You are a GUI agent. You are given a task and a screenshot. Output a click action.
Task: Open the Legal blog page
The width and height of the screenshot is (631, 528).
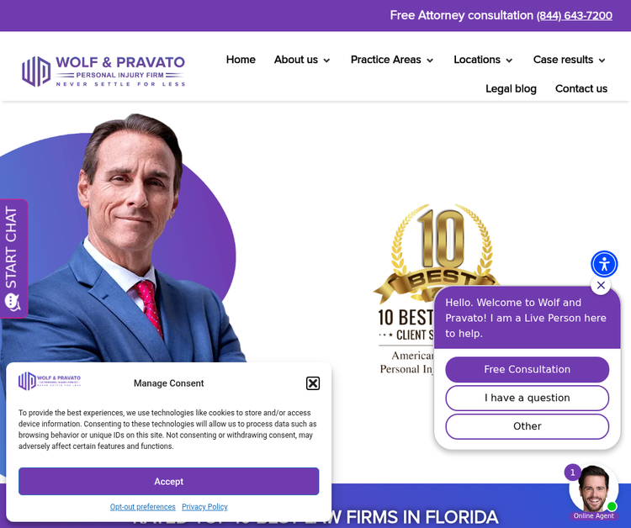pyautogui.click(x=511, y=88)
